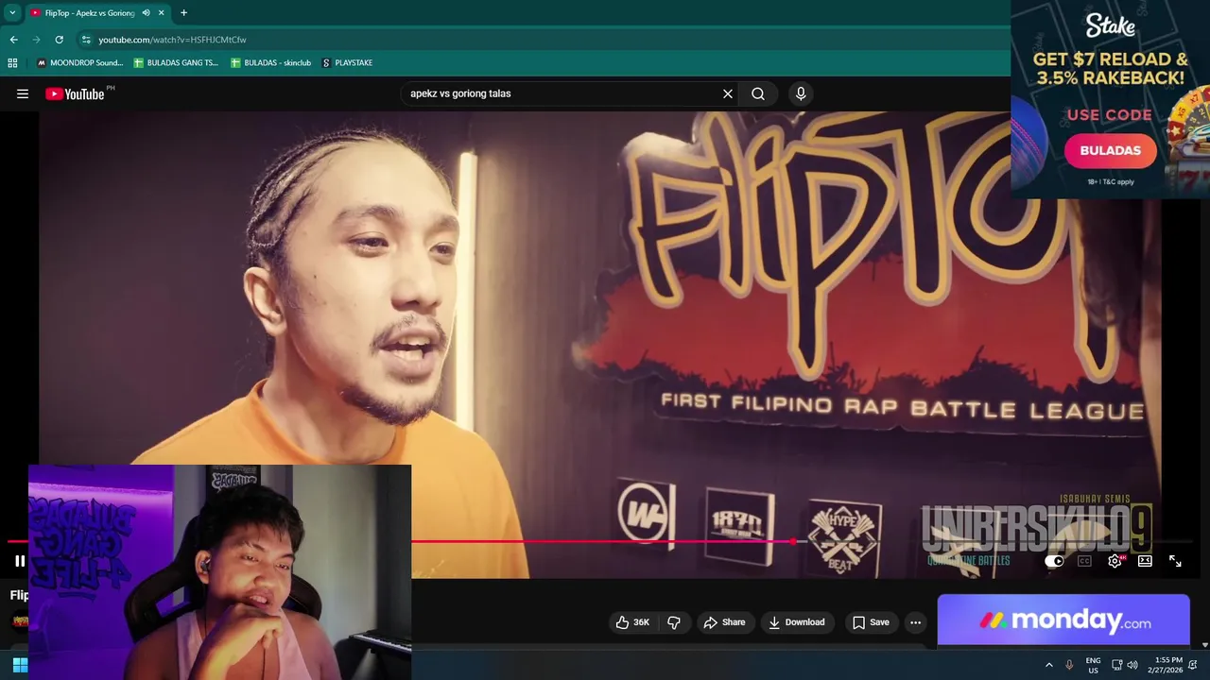The width and height of the screenshot is (1210, 680).
Task: Open network status tray icon
Action: point(1116,665)
